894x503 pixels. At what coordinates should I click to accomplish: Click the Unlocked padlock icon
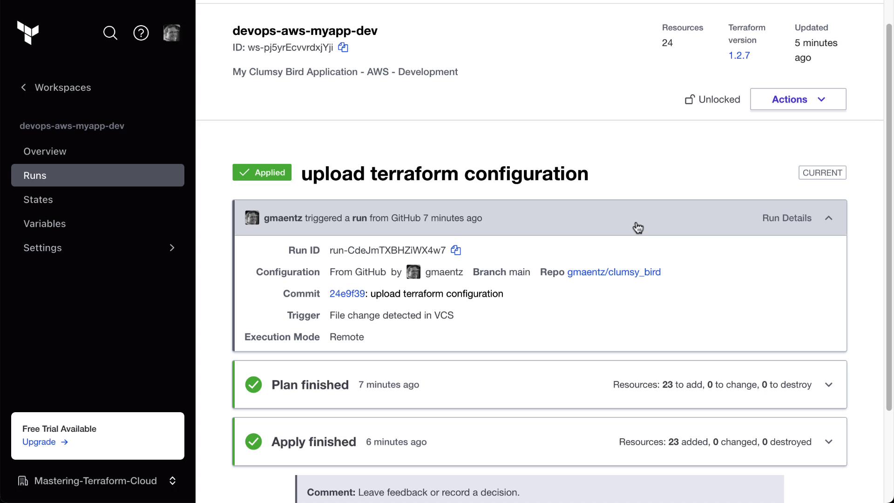690,100
